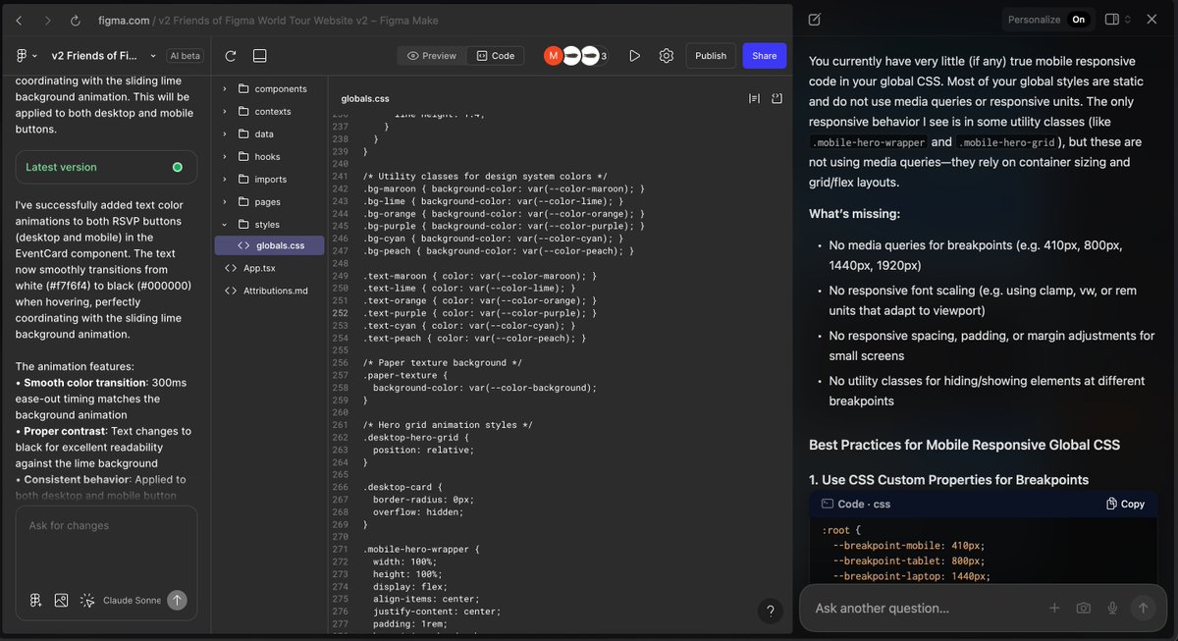This screenshot has height=641, width=1178.
Task: Close the assistant side panel
Action: [x=1151, y=20]
